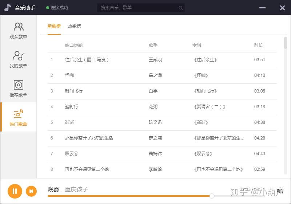
Task: Open 推荐歌单 recommended playlists
Action: tap(18, 89)
